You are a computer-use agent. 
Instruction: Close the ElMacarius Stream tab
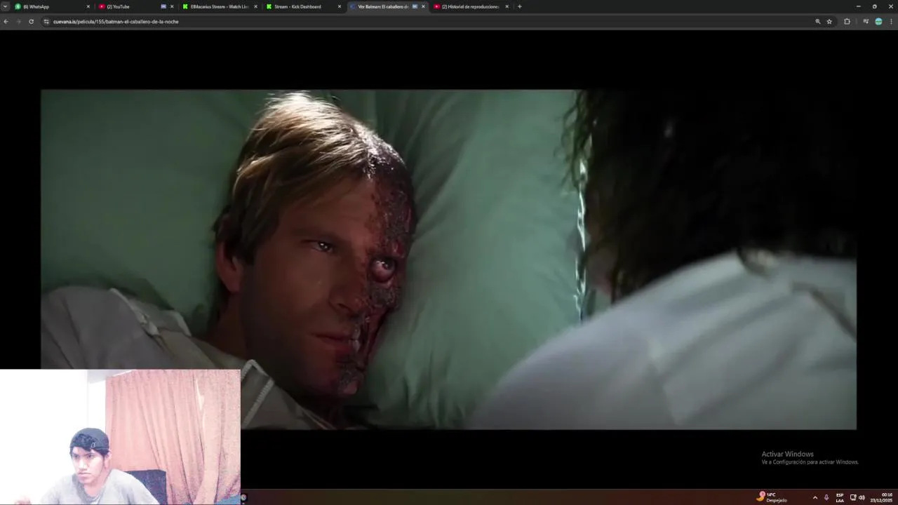coord(255,6)
